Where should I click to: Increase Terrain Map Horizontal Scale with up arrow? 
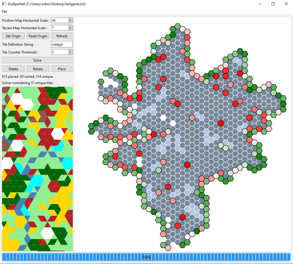point(70,27)
